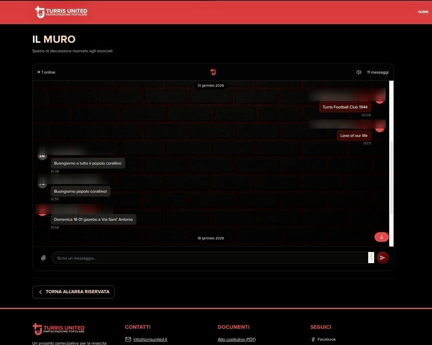Open Facebook via the footer icon

313,339
